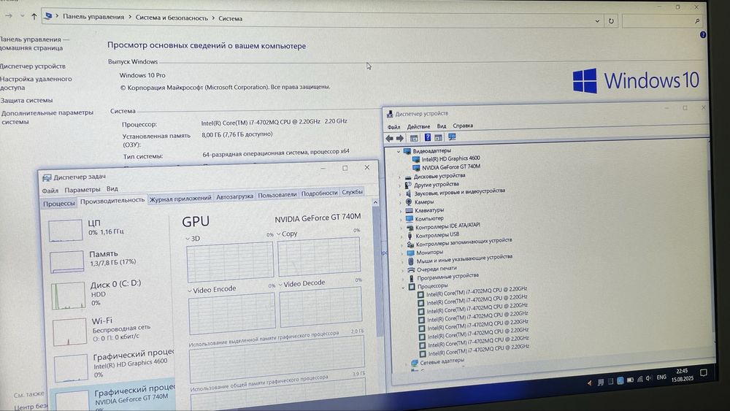Click the battery icon in system tray

630,380
